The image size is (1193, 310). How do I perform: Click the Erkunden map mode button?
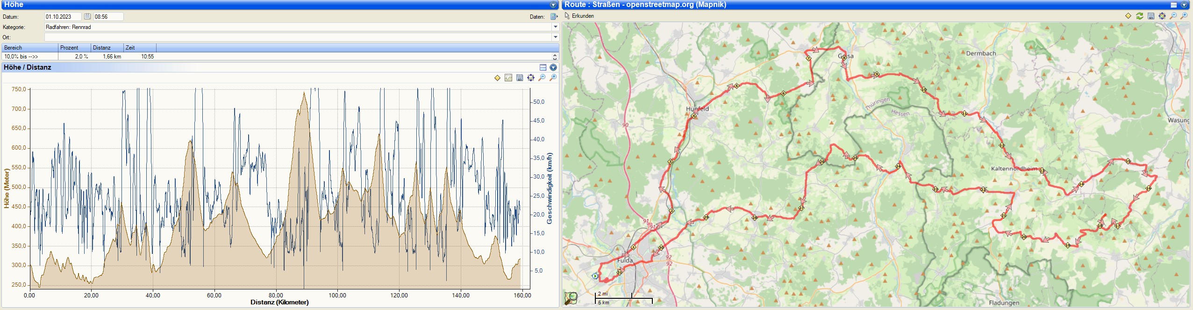point(579,16)
